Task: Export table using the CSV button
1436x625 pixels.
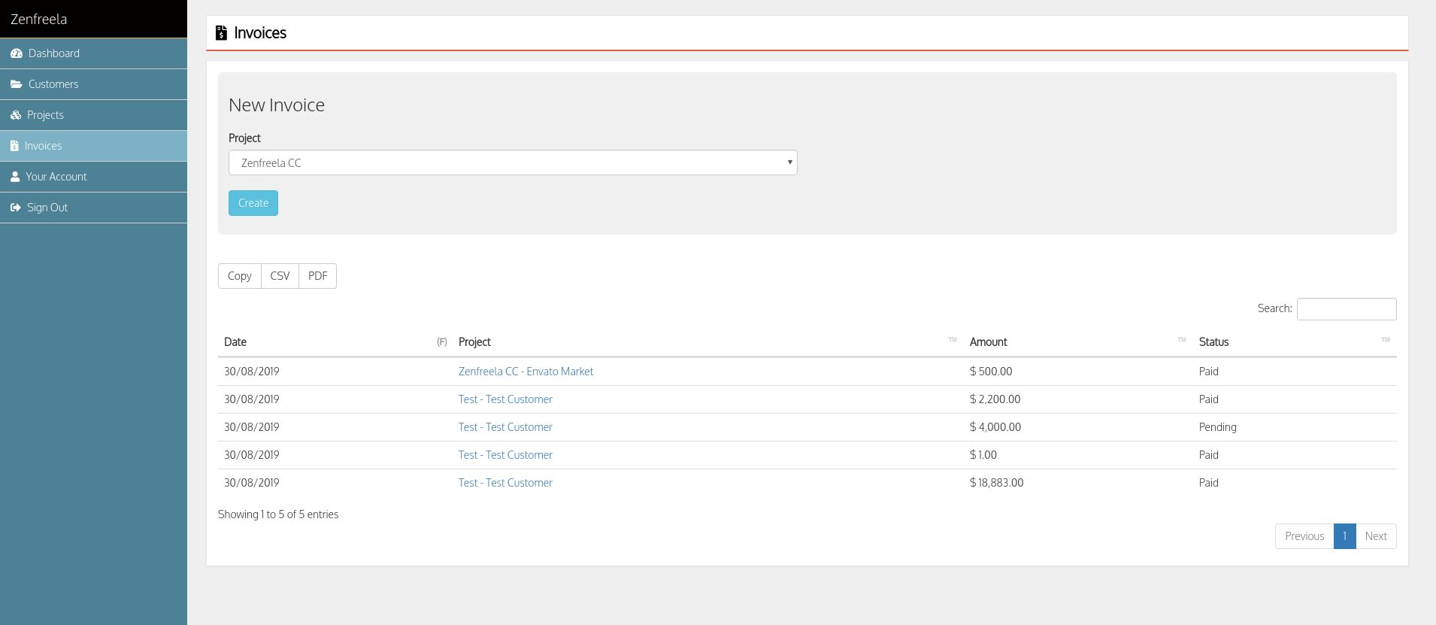Action: point(280,276)
